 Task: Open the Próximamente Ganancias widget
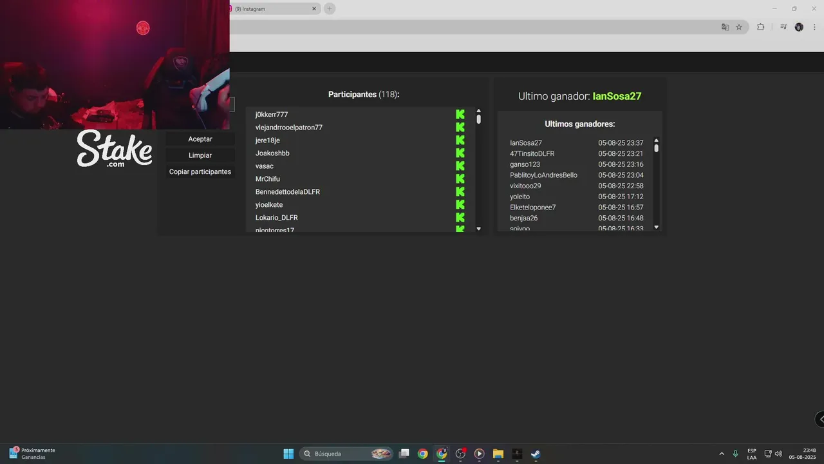(32, 454)
